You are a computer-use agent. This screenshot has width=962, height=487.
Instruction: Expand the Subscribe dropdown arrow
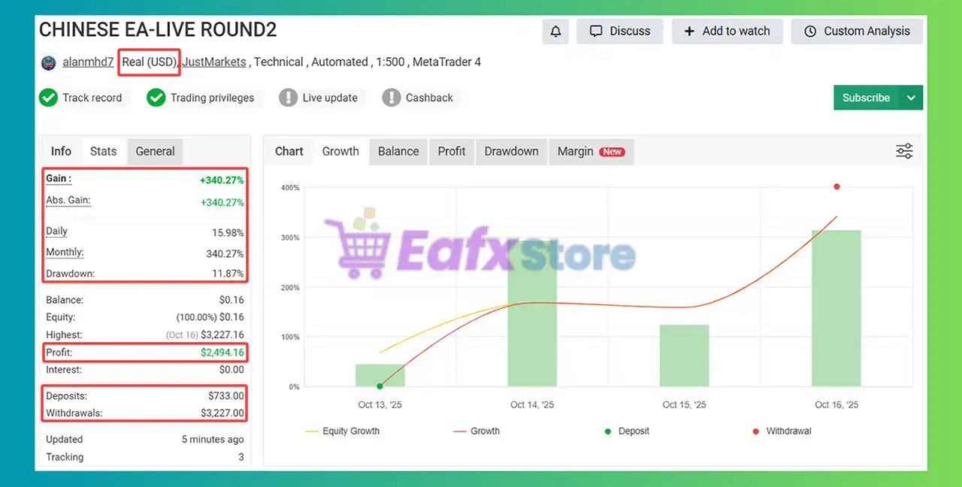911,98
